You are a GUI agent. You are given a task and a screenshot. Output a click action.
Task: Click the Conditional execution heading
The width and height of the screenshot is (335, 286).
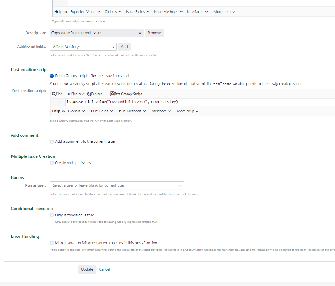point(32,209)
